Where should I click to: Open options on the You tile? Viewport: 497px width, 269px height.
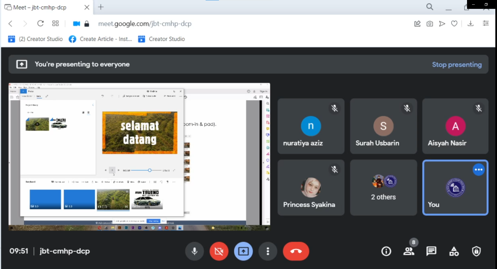tap(478, 170)
